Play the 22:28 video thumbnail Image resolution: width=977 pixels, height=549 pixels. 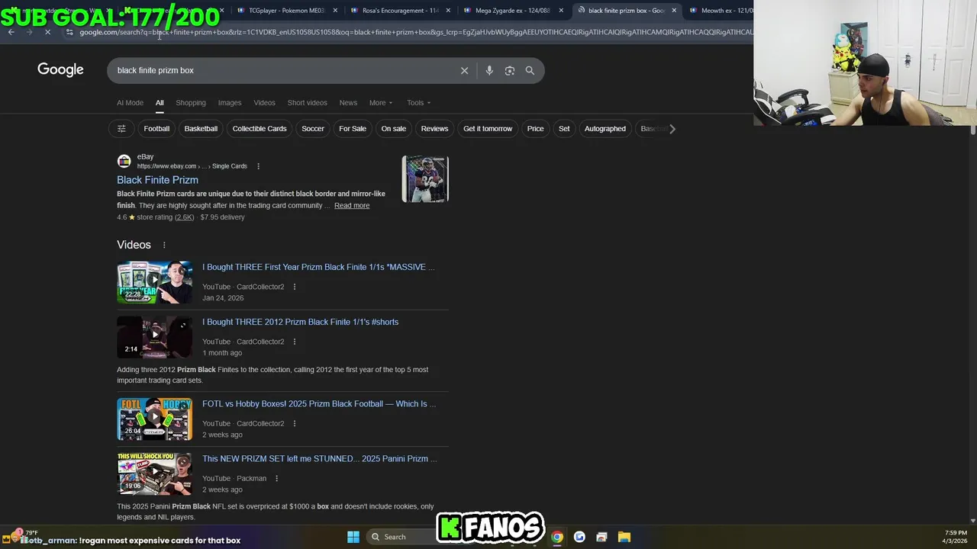click(154, 282)
